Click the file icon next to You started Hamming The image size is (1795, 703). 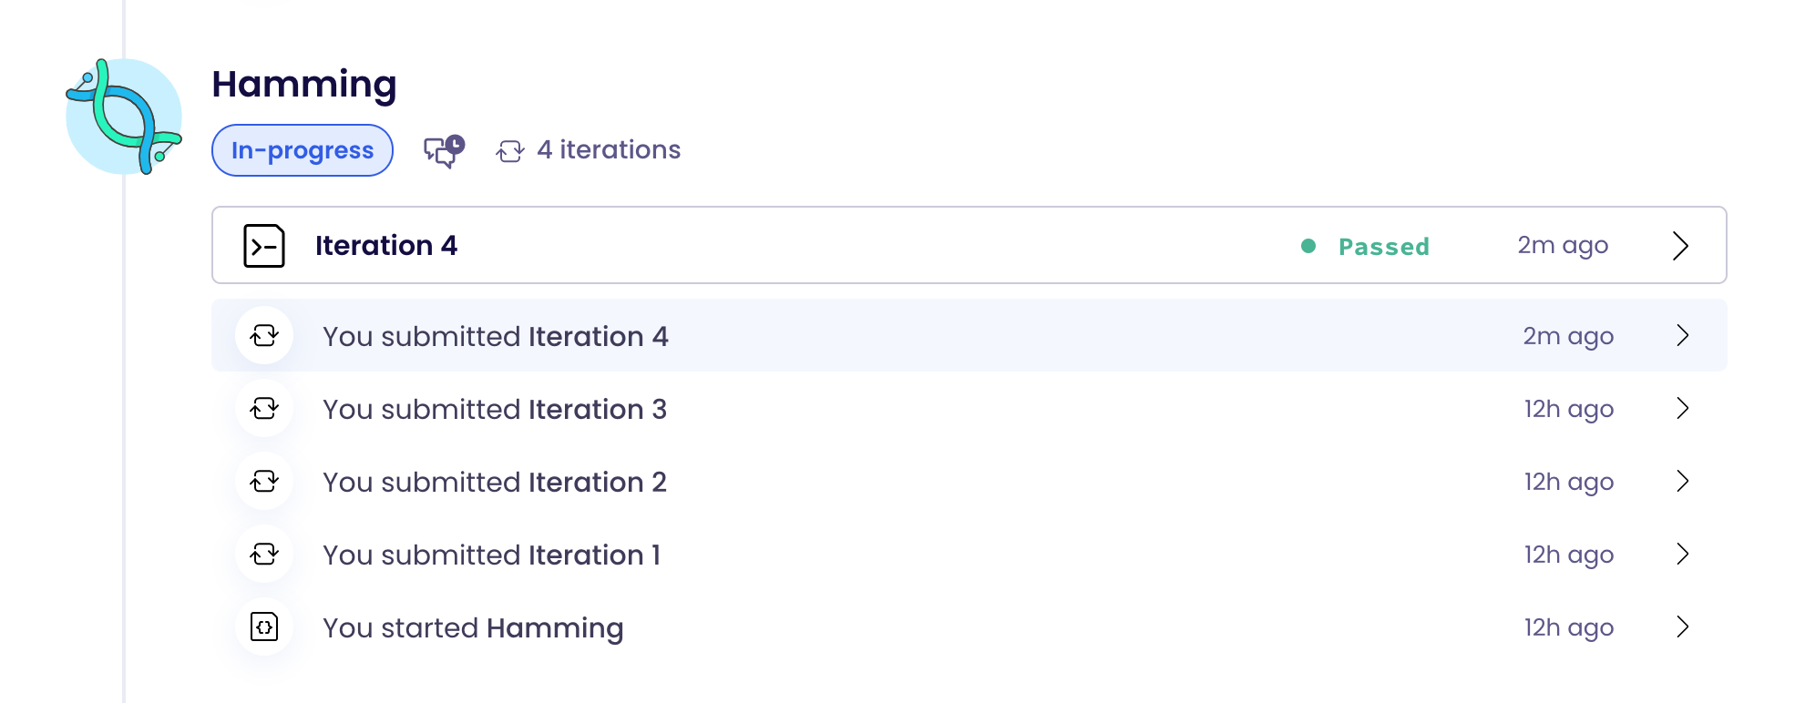(263, 627)
